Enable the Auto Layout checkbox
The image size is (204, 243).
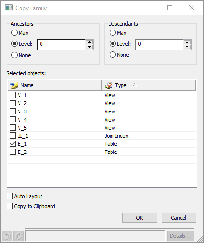[x=10, y=196]
